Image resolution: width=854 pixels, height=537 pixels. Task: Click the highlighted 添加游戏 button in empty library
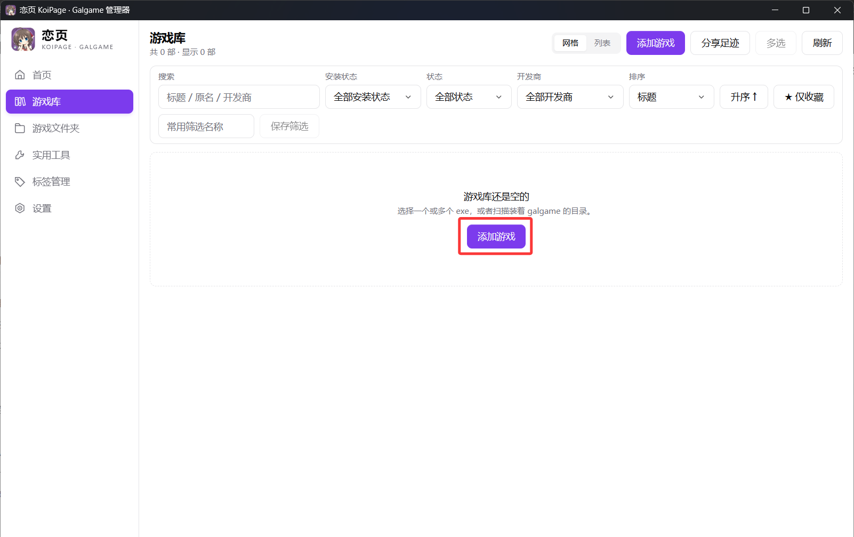[x=496, y=236]
